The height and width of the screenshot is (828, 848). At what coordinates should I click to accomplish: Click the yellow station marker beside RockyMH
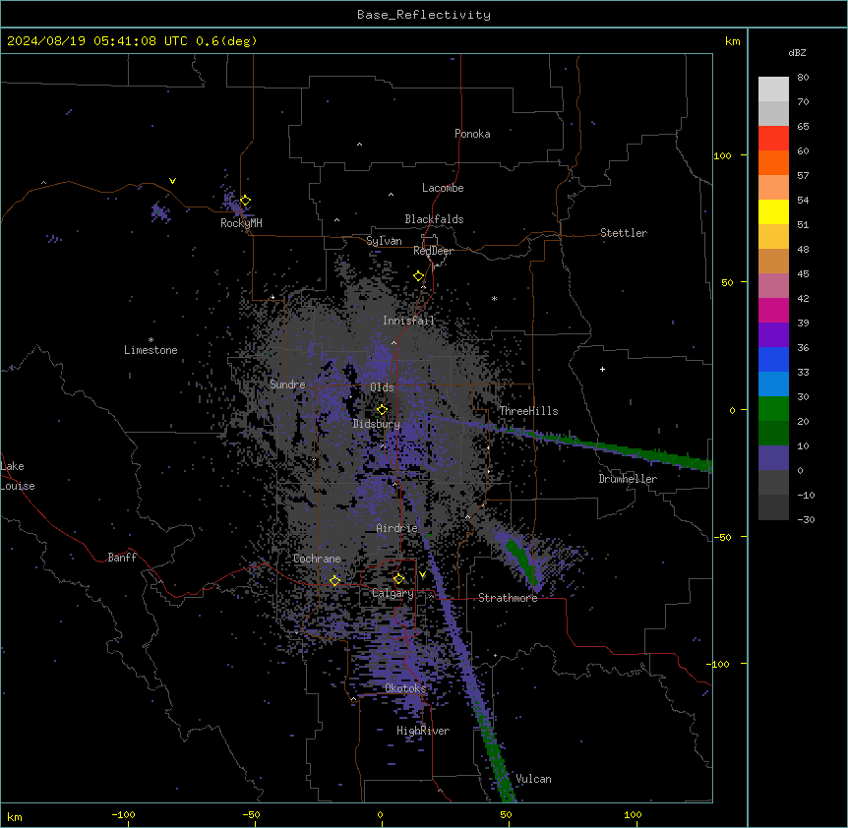tap(245, 201)
